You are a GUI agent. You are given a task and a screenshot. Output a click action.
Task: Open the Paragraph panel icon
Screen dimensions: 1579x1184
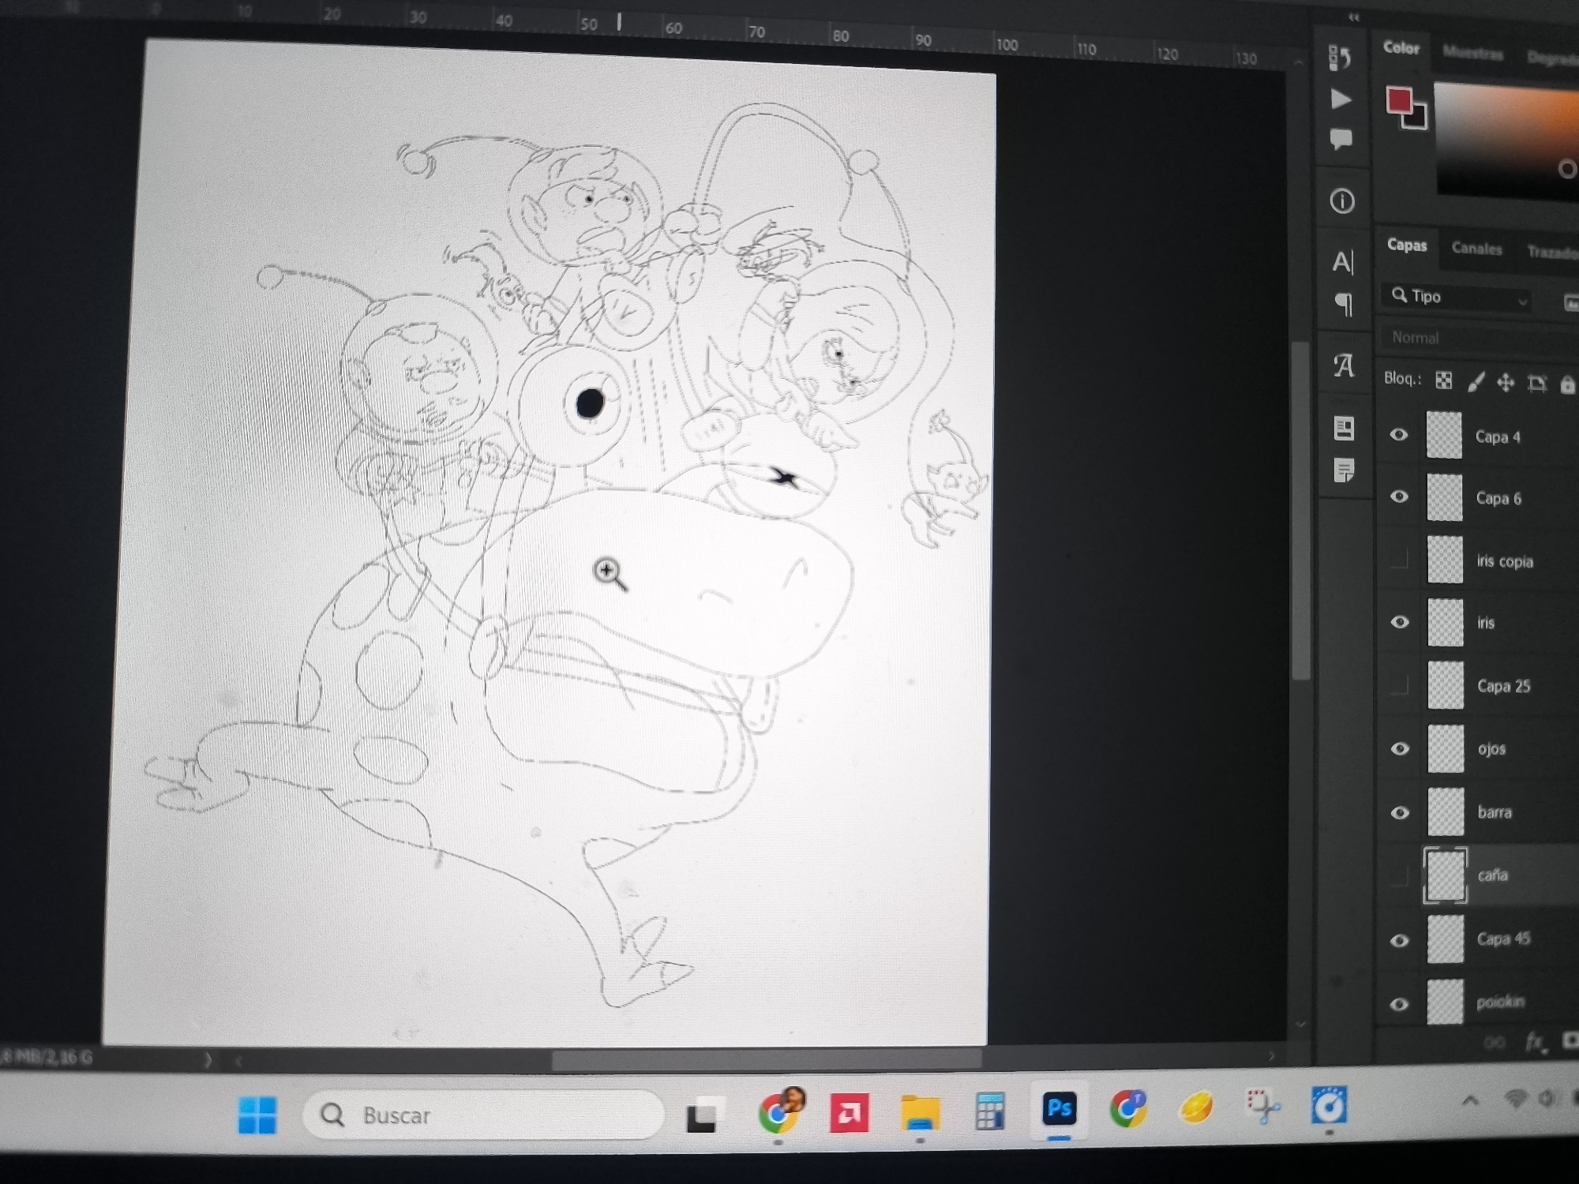click(1343, 304)
